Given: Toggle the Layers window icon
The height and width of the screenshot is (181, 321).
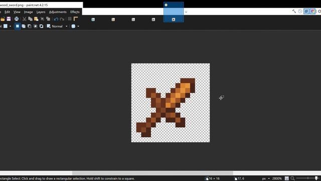Looking at the screenshot, I should 306,12.
